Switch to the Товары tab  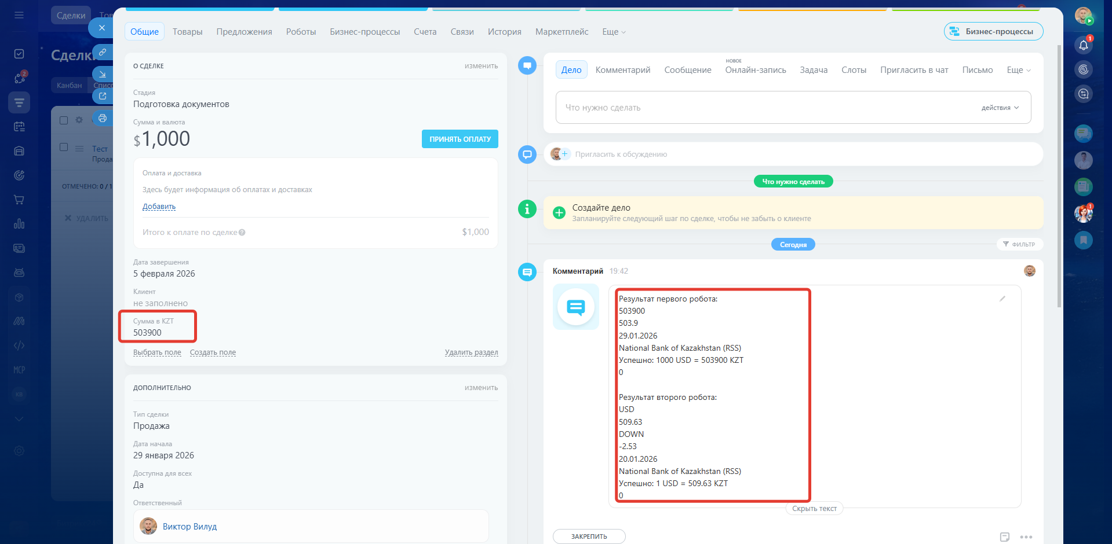click(x=187, y=32)
